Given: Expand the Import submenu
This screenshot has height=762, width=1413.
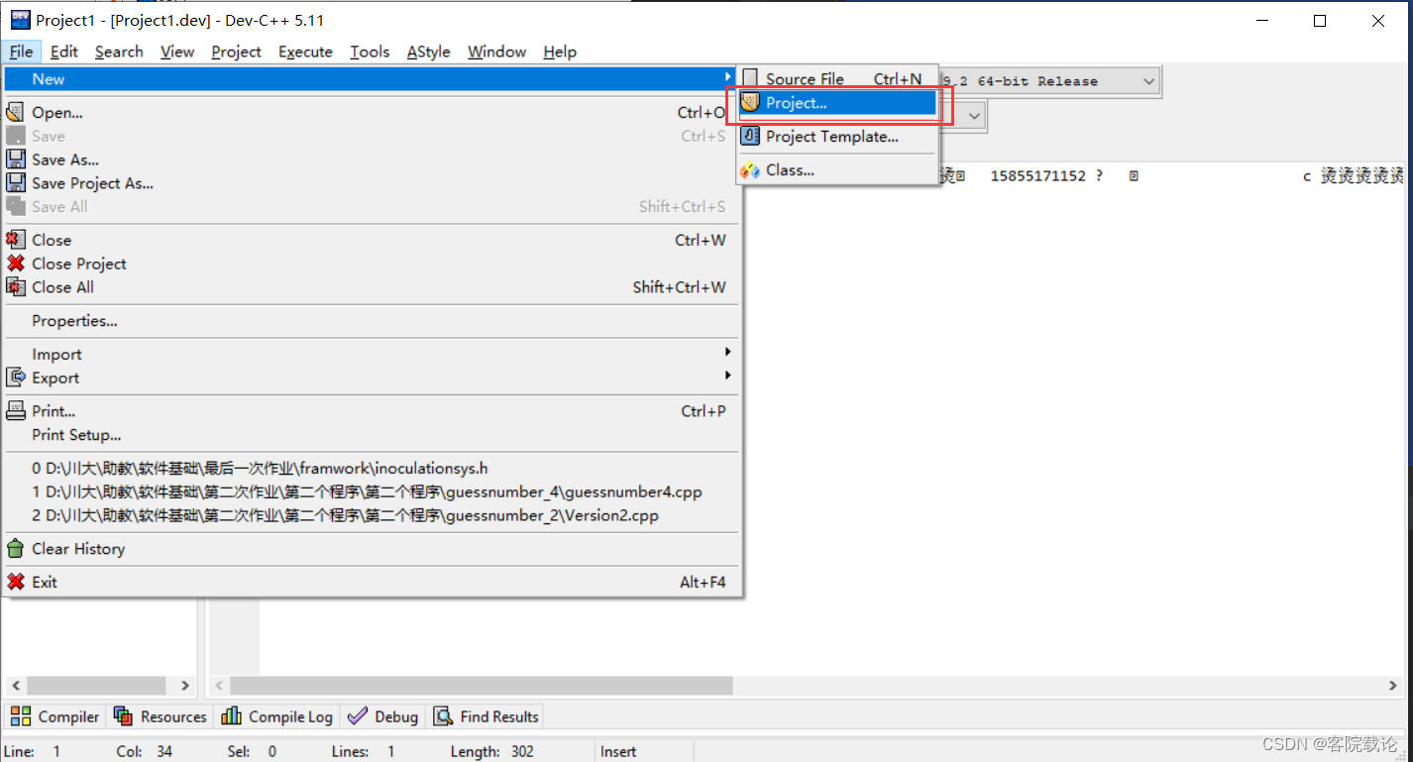Looking at the screenshot, I should point(372,354).
